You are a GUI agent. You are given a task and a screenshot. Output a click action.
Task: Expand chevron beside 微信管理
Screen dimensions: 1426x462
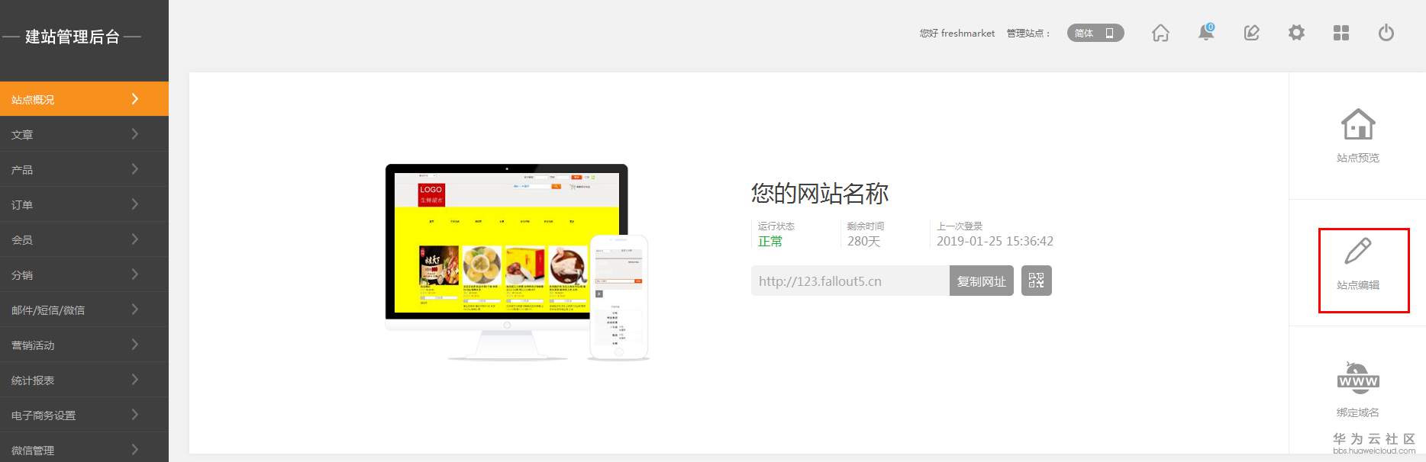pyautogui.click(x=135, y=449)
